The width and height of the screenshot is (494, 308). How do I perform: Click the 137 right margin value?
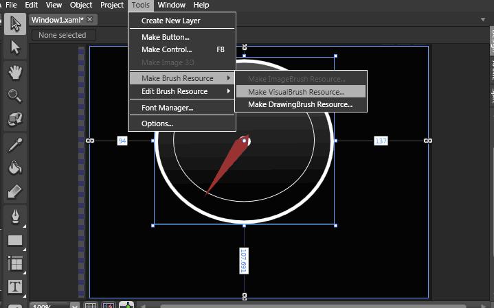click(x=381, y=141)
